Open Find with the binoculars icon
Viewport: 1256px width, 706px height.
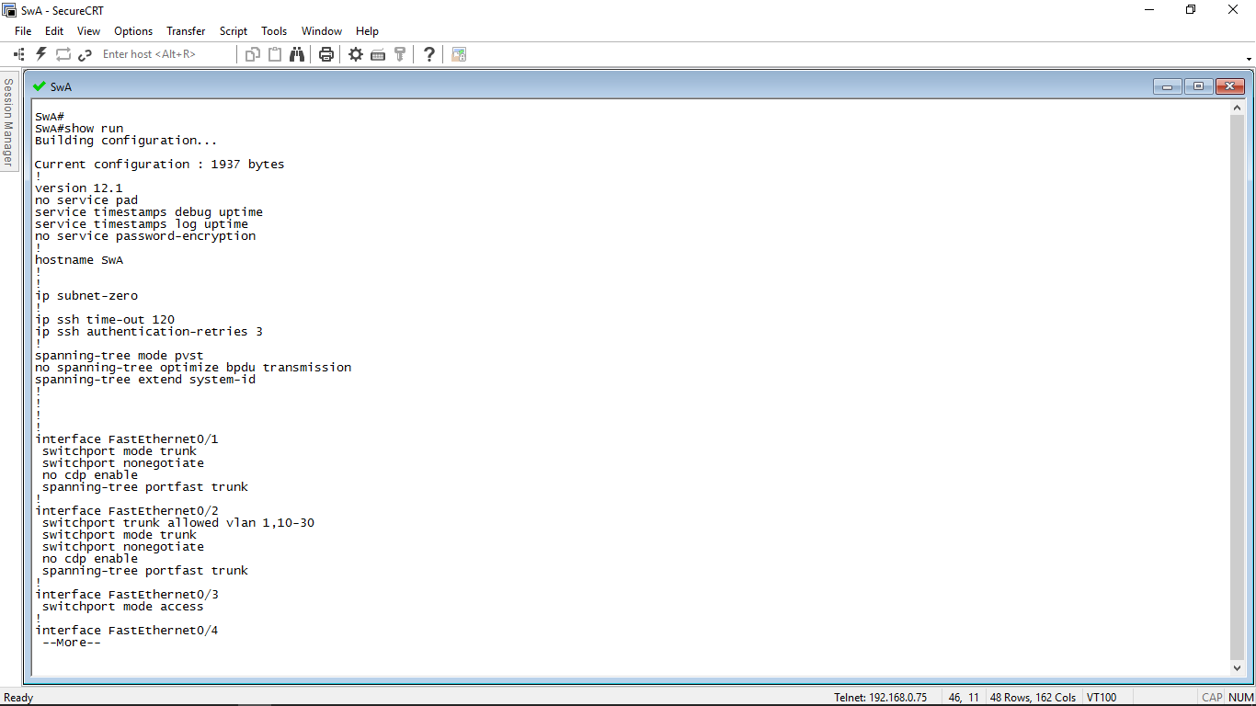coord(297,54)
